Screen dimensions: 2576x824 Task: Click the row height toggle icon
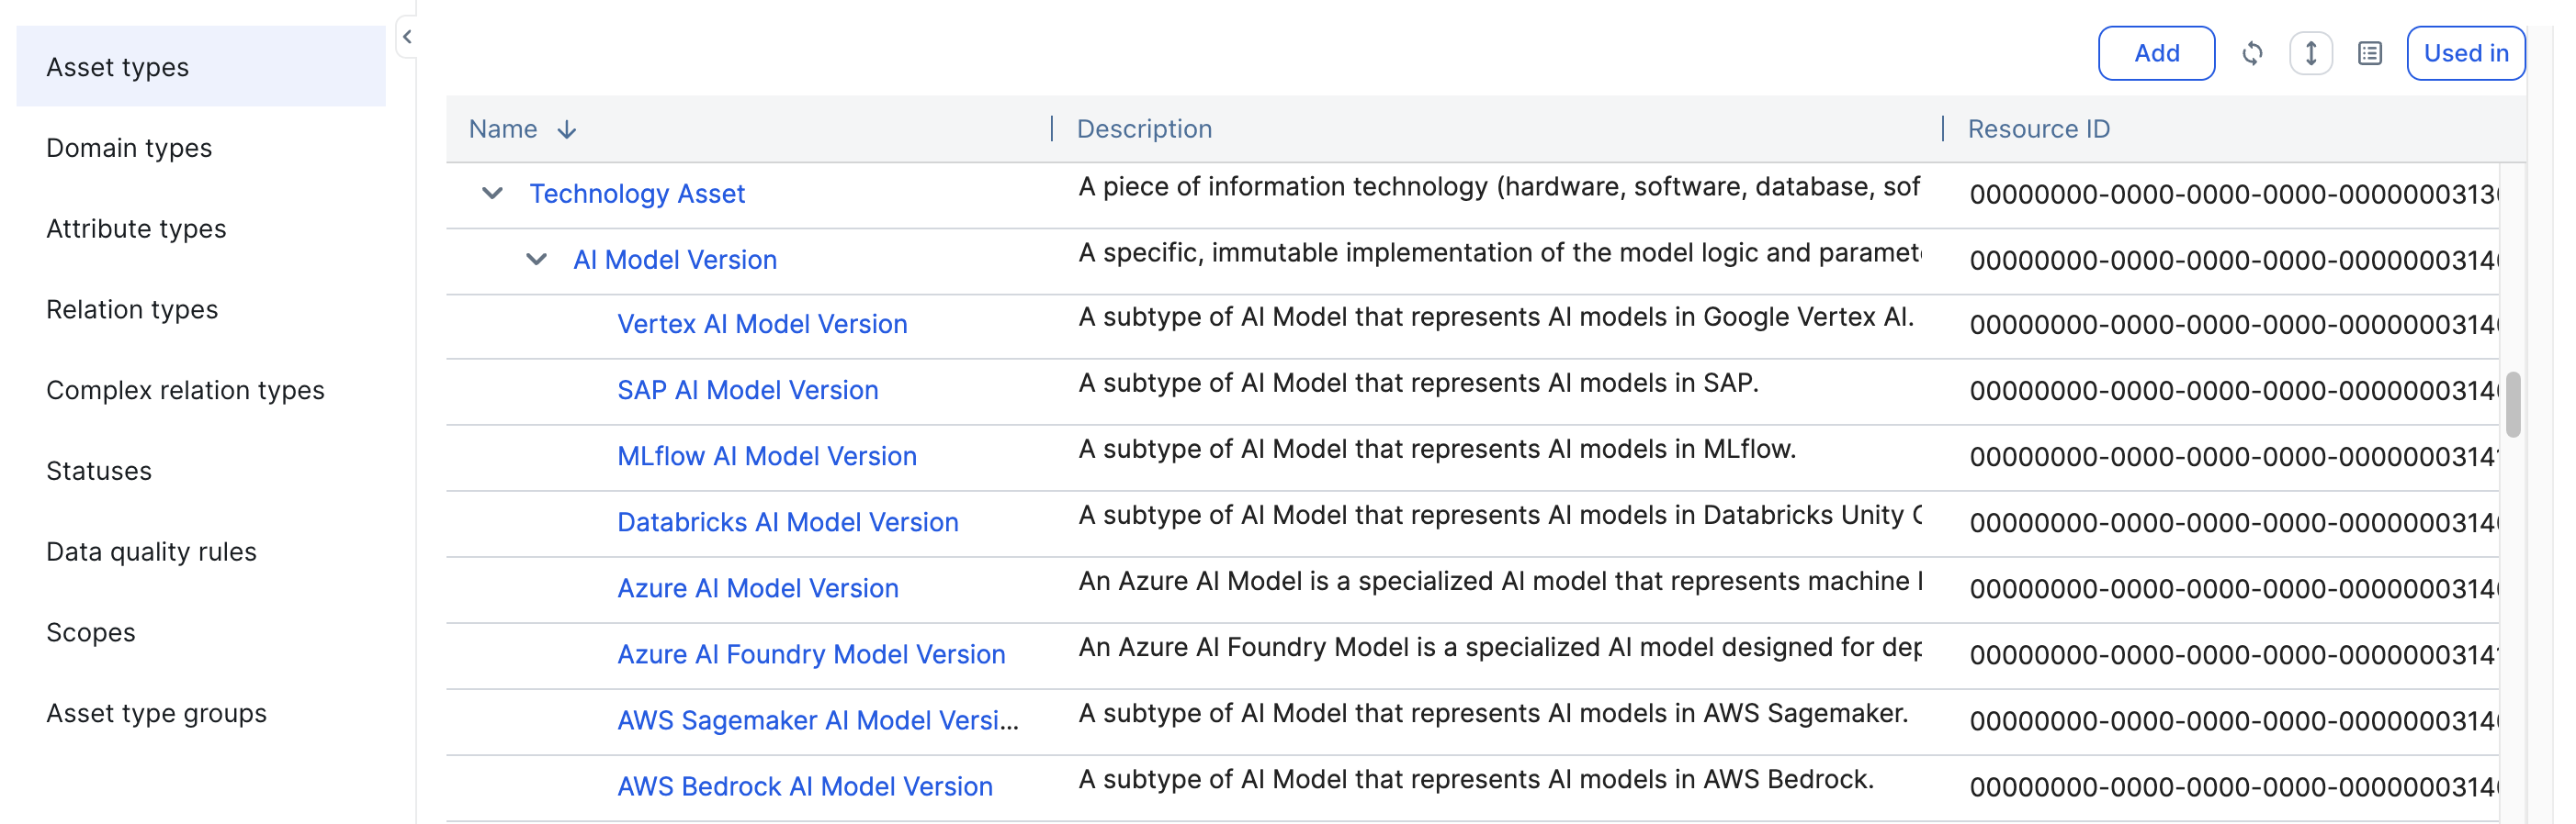(x=2310, y=53)
